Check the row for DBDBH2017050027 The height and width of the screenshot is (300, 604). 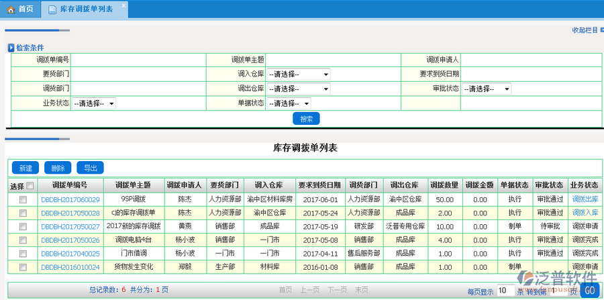coord(23,226)
